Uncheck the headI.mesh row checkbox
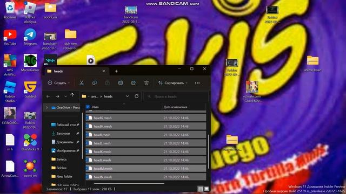 87,135
